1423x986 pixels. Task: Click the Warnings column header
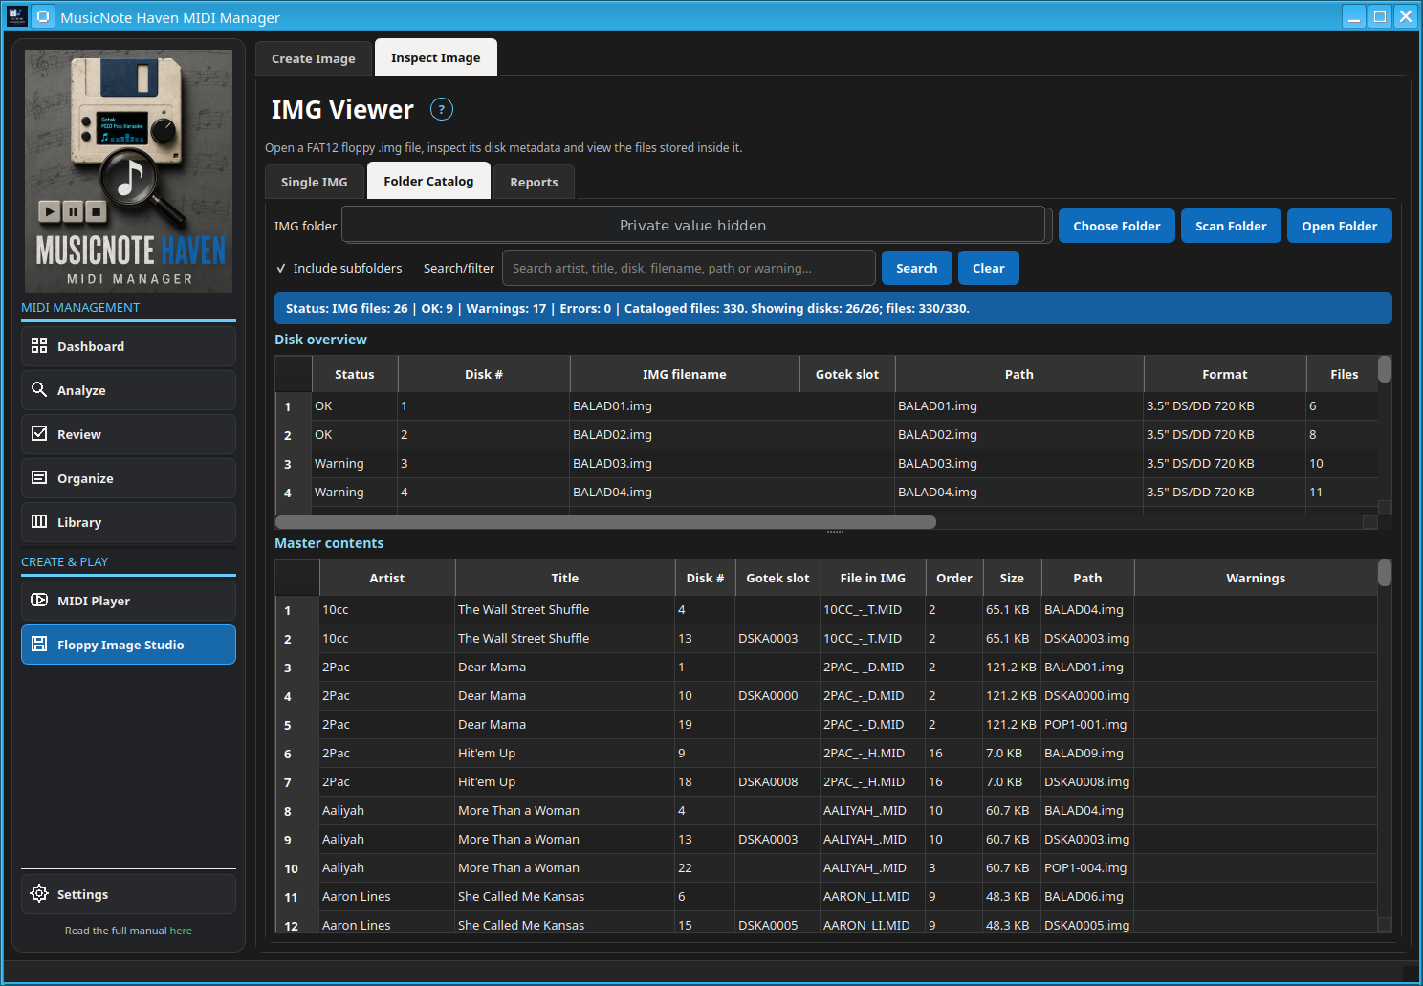pos(1256,578)
